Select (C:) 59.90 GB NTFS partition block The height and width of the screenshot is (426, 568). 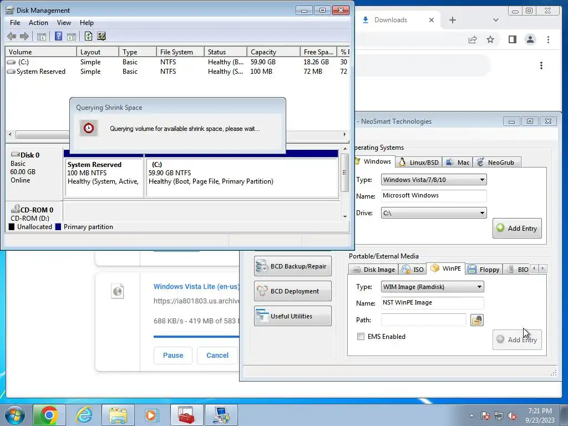pyautogui.click(x=242, y=177)
